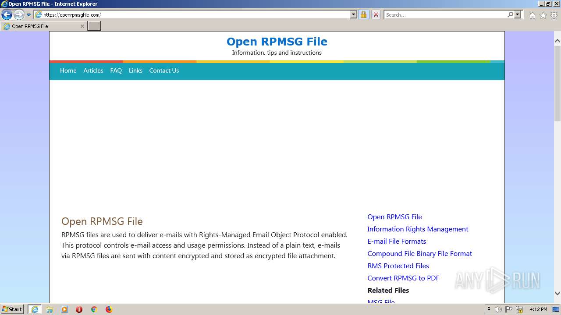Close the Open RPMSG File tab
This screenshot has height=315, width=561.
click(82, 26)
